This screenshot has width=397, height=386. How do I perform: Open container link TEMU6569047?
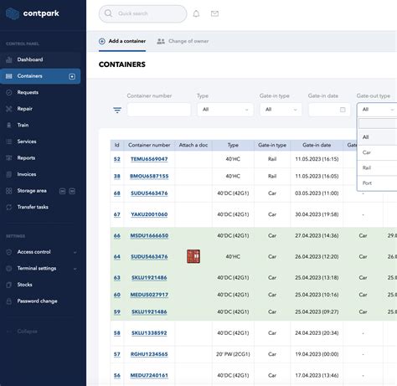[149, 159]
